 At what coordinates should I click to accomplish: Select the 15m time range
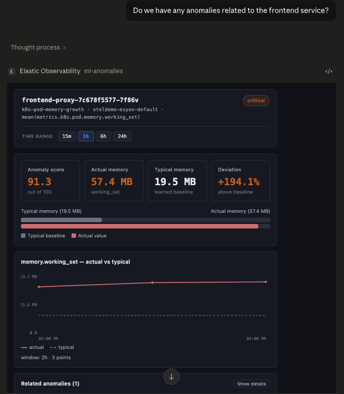point(67,136)
